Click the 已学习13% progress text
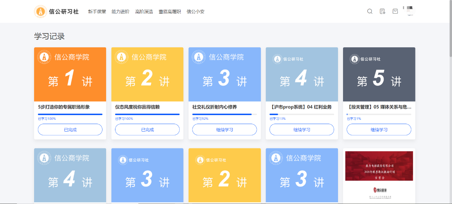 point(277,119)
